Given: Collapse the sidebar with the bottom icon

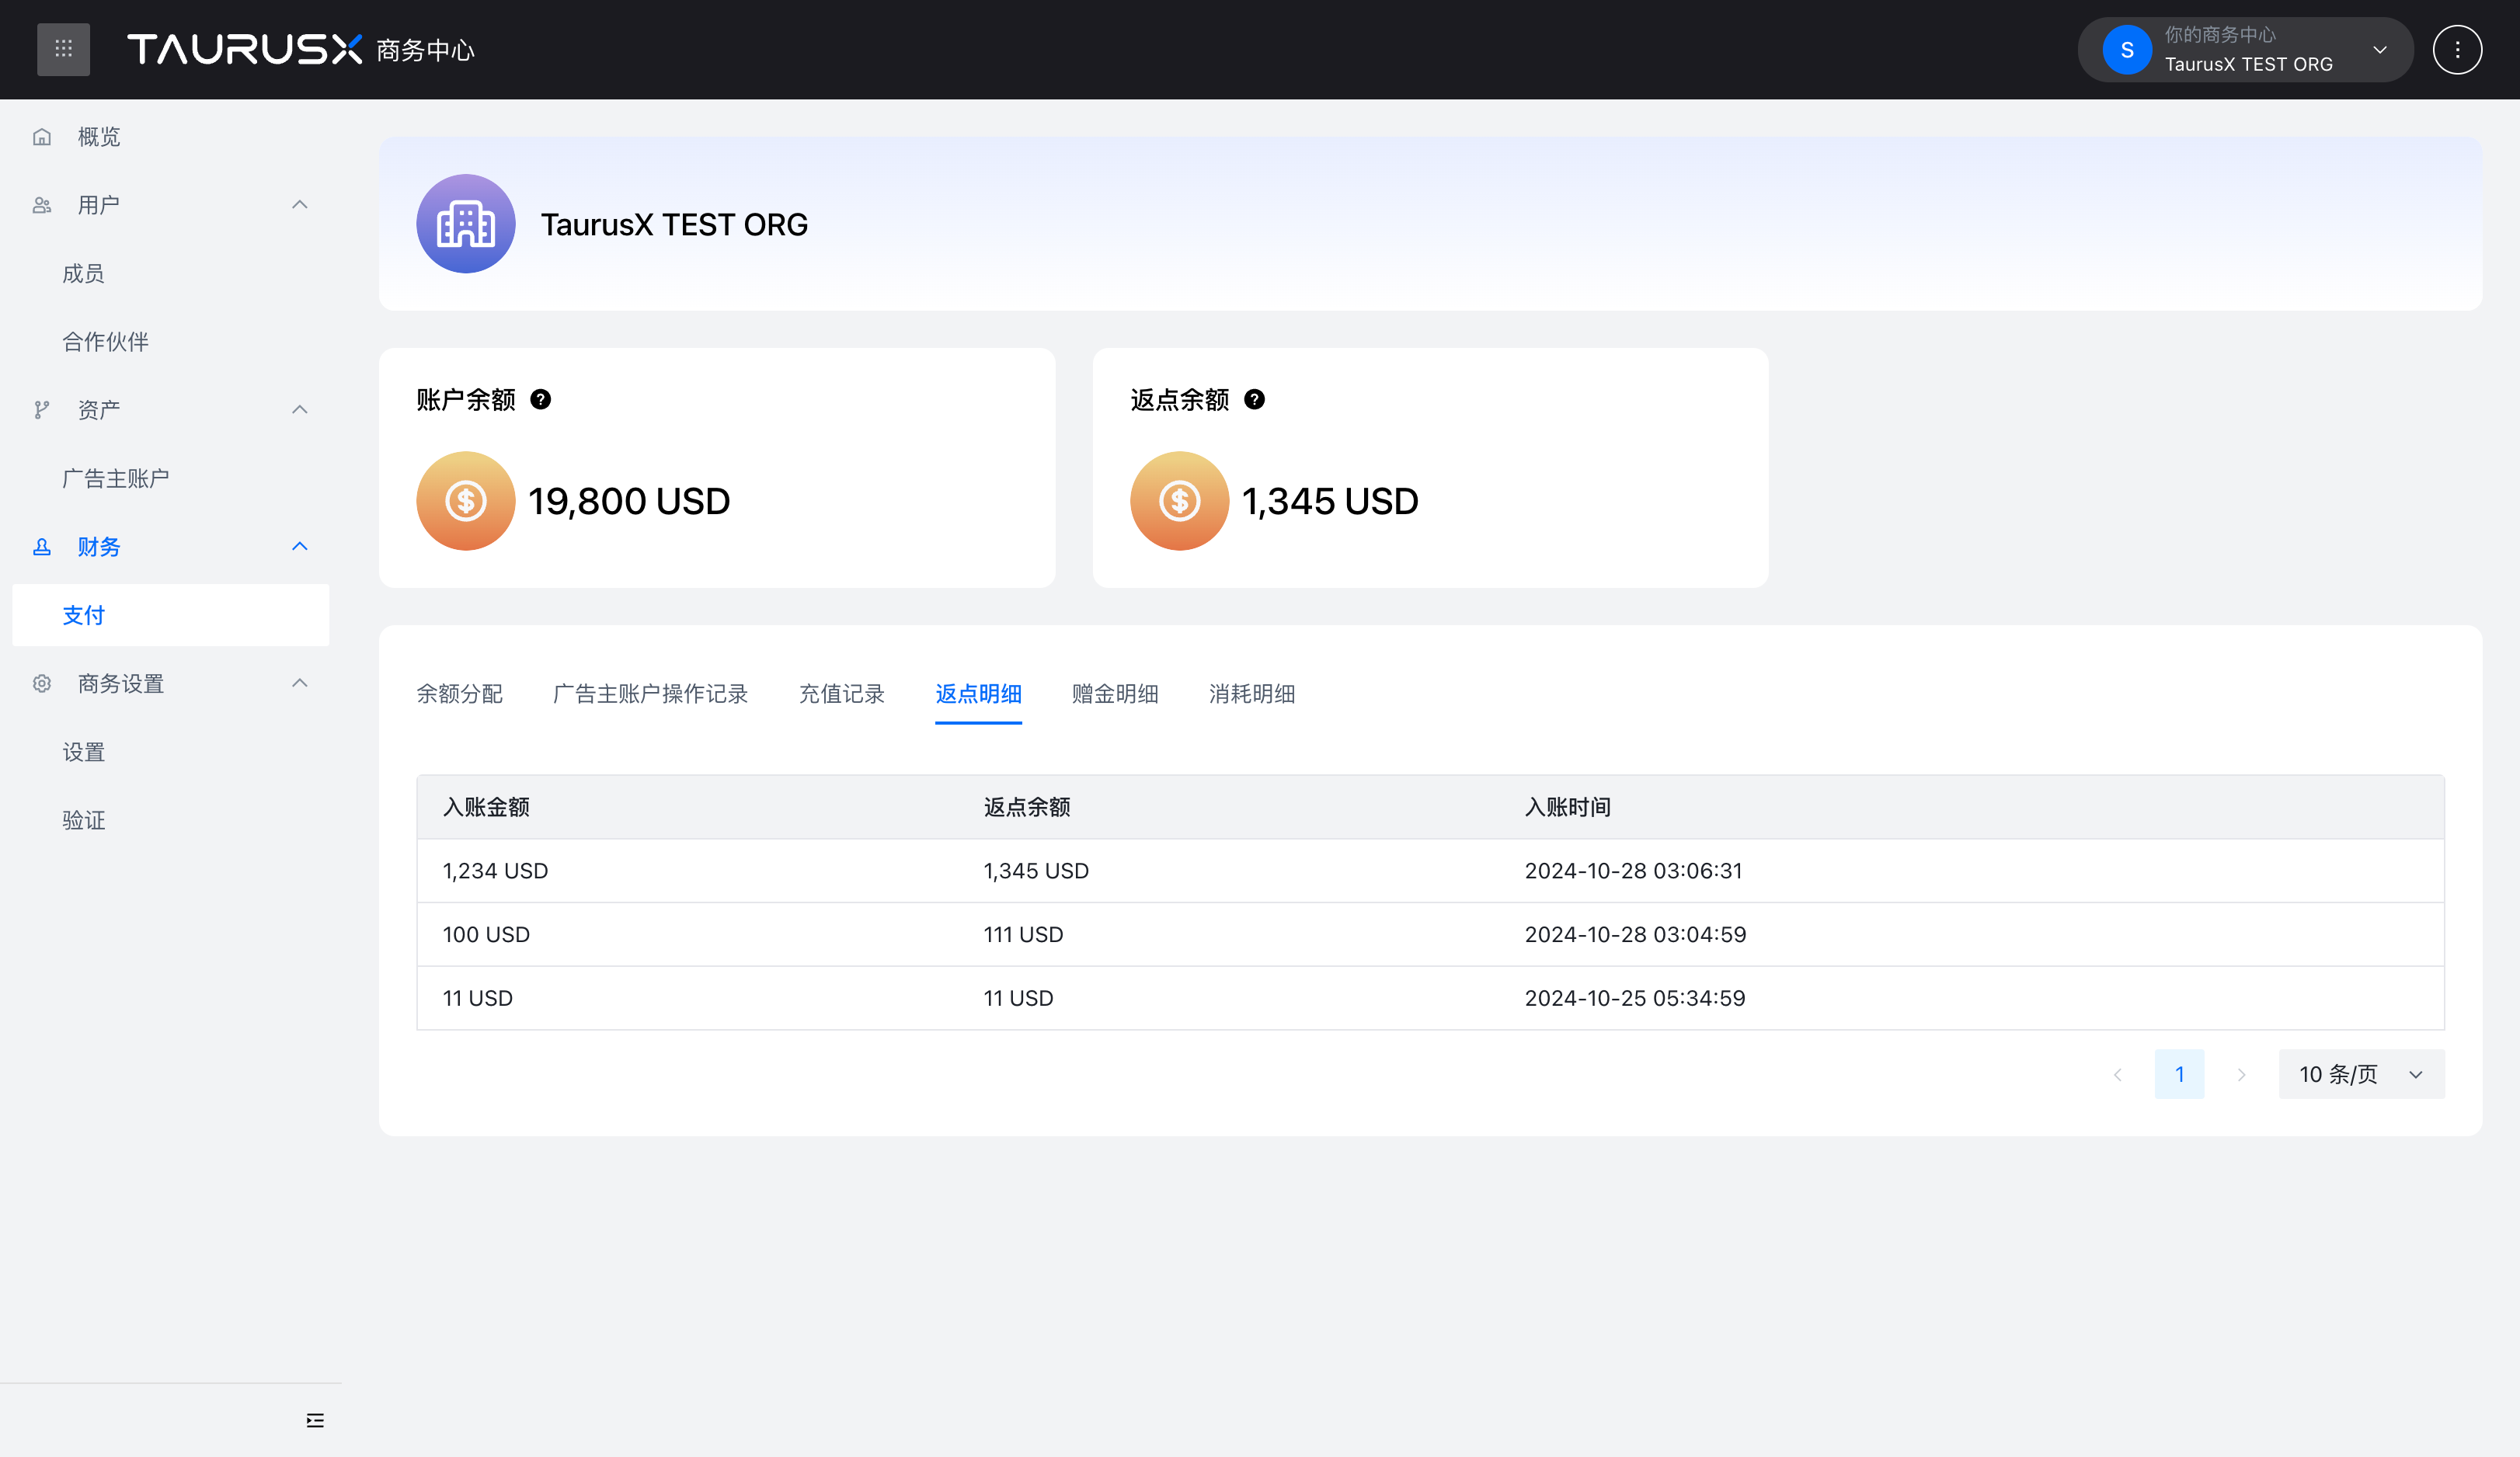Looking at the screenshot, I should point(315,1420).
